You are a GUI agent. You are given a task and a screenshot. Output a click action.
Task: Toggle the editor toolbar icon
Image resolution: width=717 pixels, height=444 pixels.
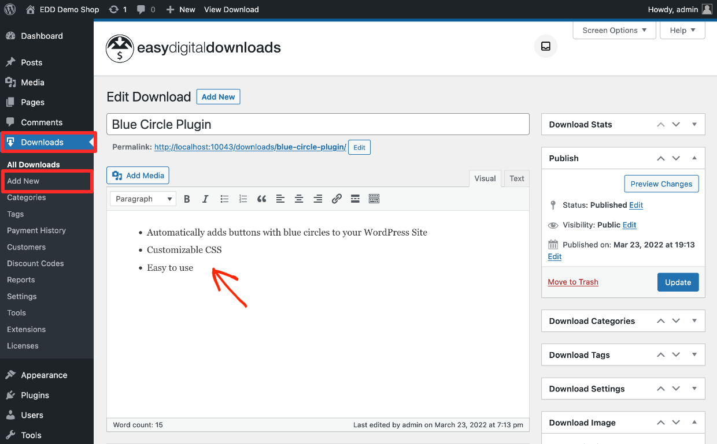[374, 199]
